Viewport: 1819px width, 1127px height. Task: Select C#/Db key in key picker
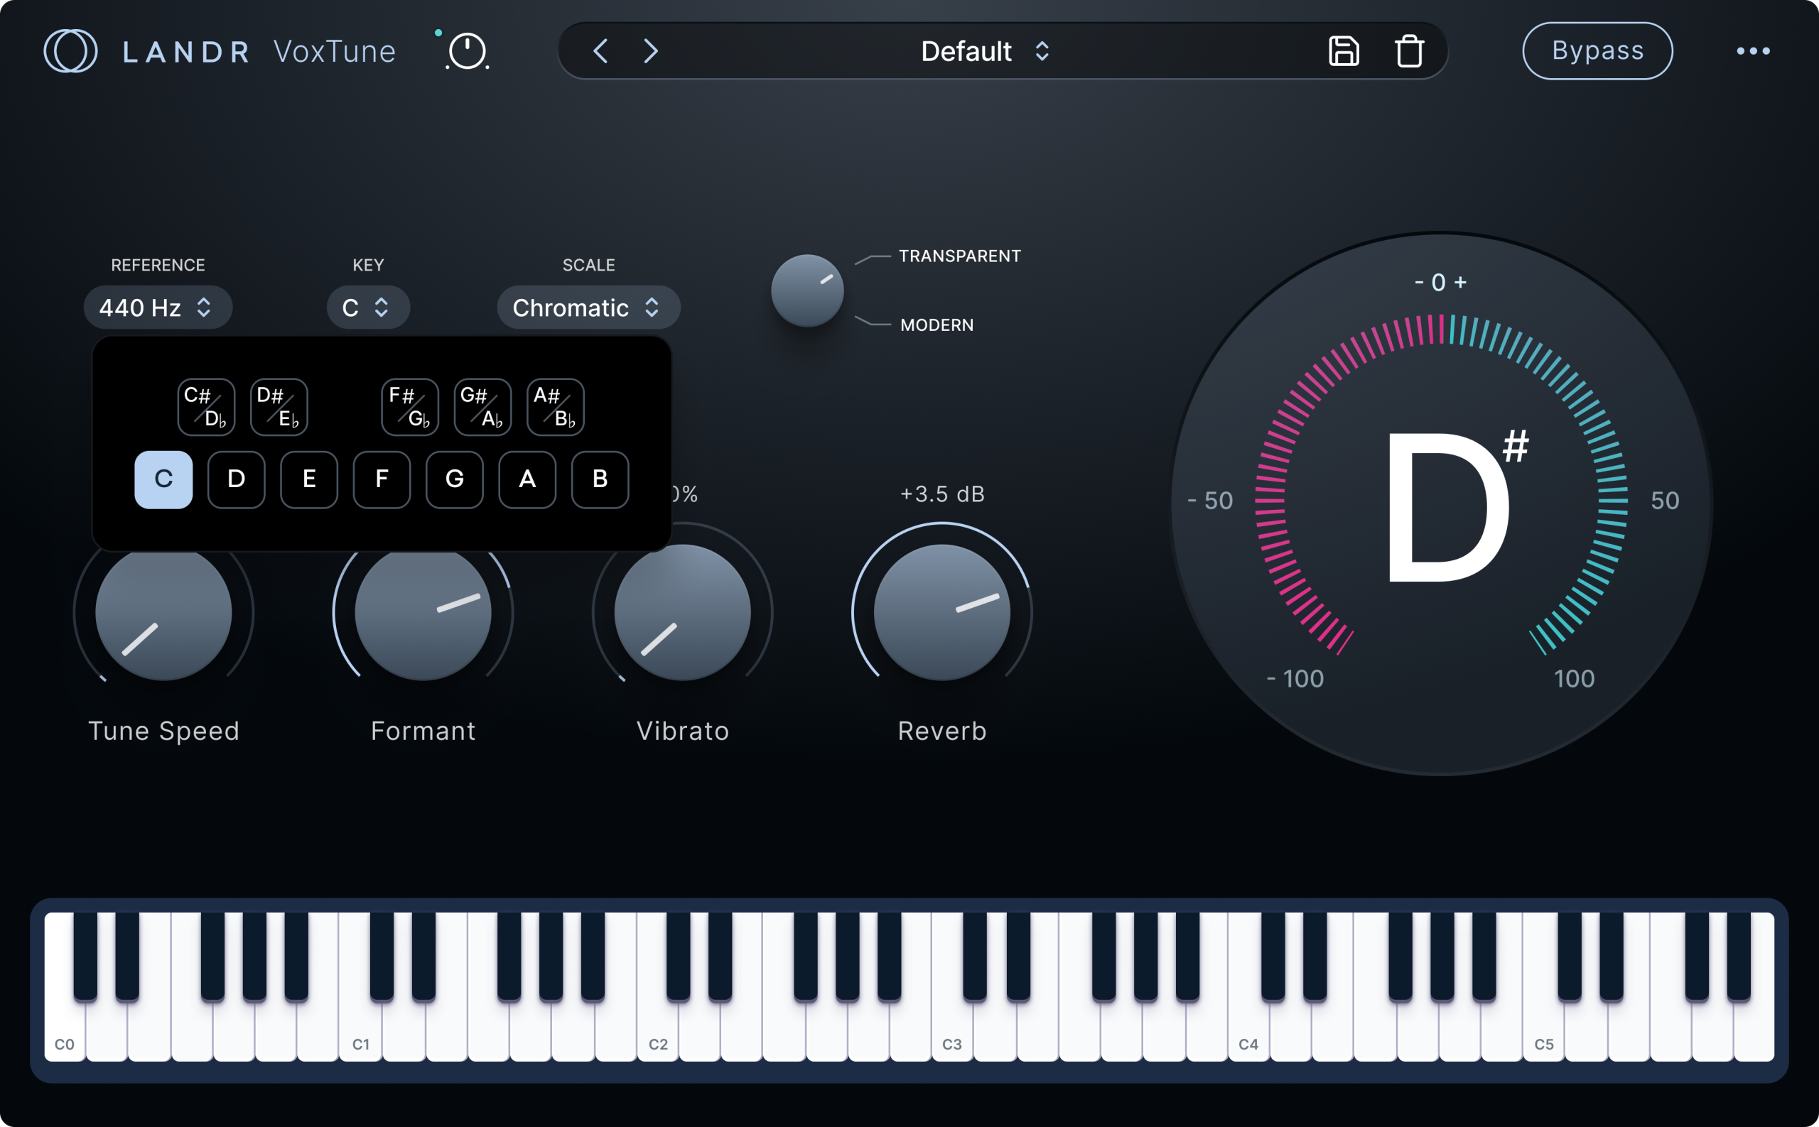pos(206,407)
